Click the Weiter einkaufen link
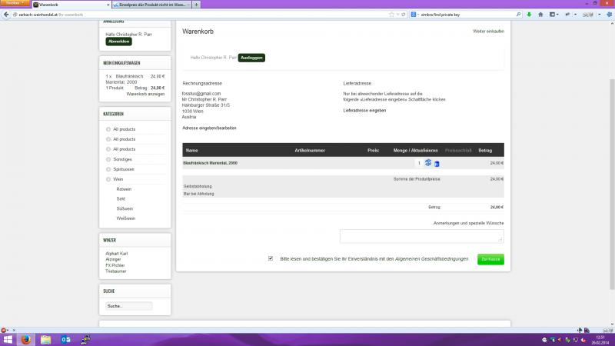The height and width of the screenshot is (346, 615). (488, 31)
